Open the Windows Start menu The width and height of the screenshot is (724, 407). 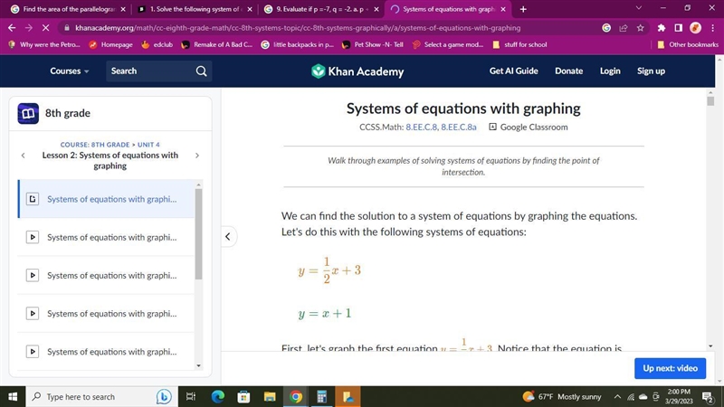click(x=13, y=396)
